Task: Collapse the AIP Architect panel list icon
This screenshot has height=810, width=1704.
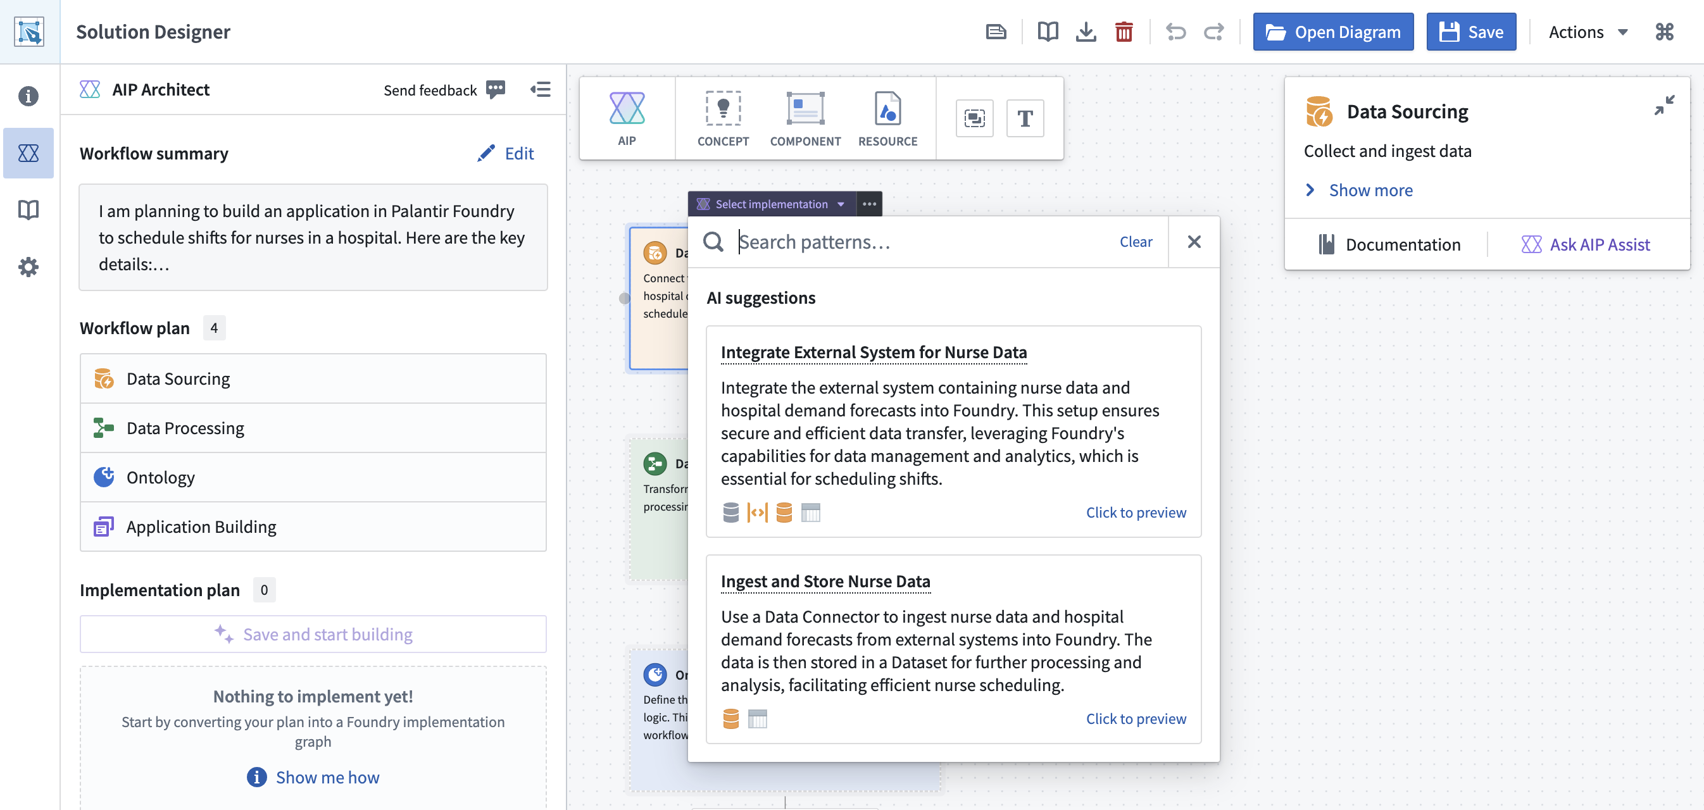Action: (x=541, y=89)
